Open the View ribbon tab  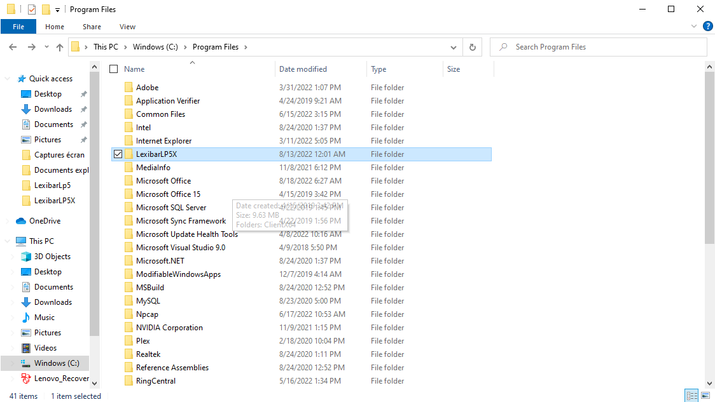127,27
